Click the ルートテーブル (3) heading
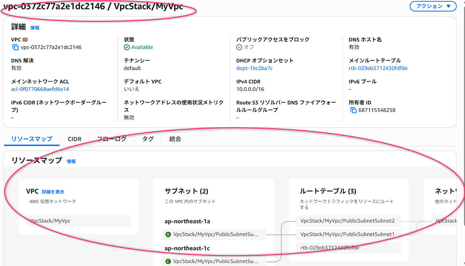The image size is (465, 266). click(x=328, y=191)
